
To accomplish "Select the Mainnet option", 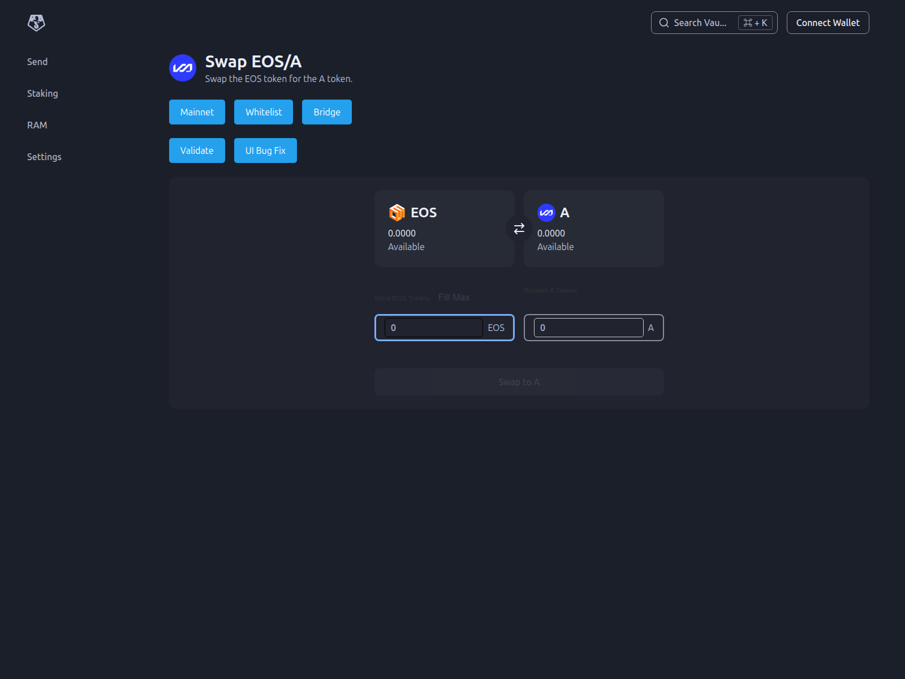I will [x=197, y=111].
